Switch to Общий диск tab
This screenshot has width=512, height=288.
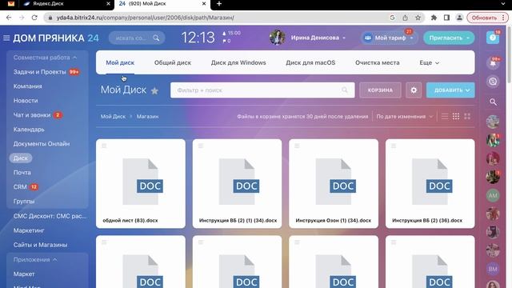click(173, 62)
